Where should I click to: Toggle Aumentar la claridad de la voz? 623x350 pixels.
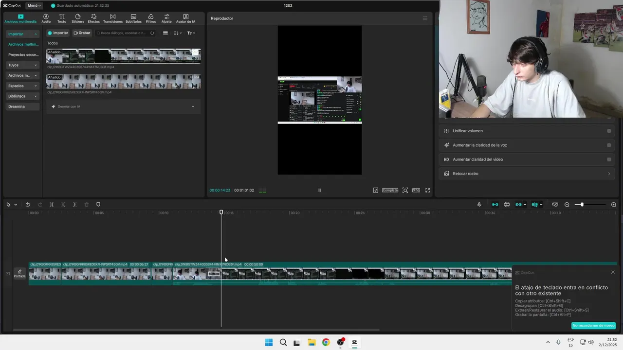tap(609, 145)
